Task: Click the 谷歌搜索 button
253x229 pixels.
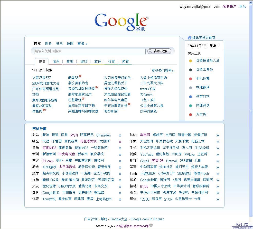Action: [159, 51]
